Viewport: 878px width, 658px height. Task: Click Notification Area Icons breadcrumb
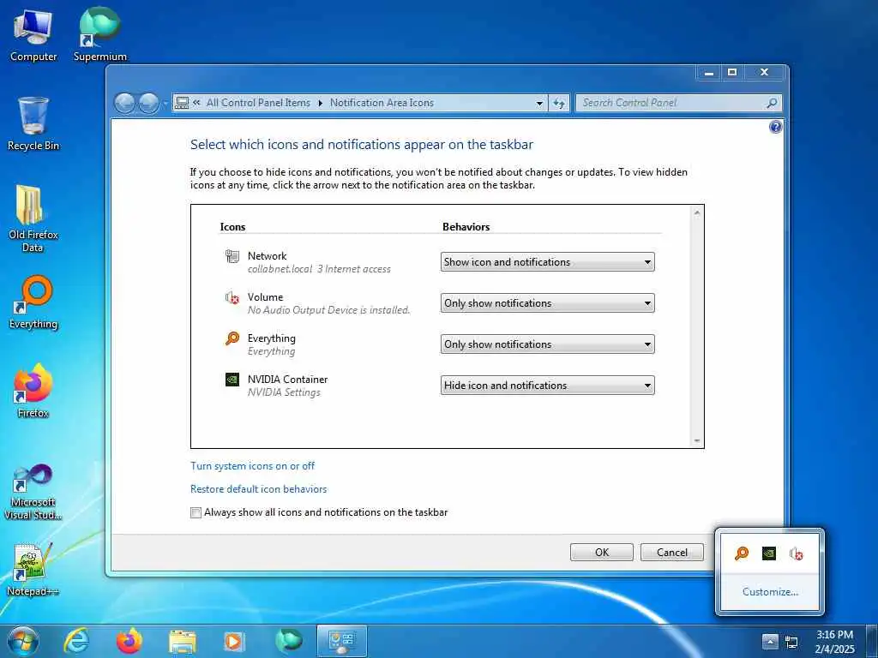(x=382, y=103)
